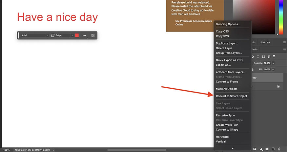287x152 pixels.
Task: Open the properties sliders icon in task bar
Action: tap(93, 35)
